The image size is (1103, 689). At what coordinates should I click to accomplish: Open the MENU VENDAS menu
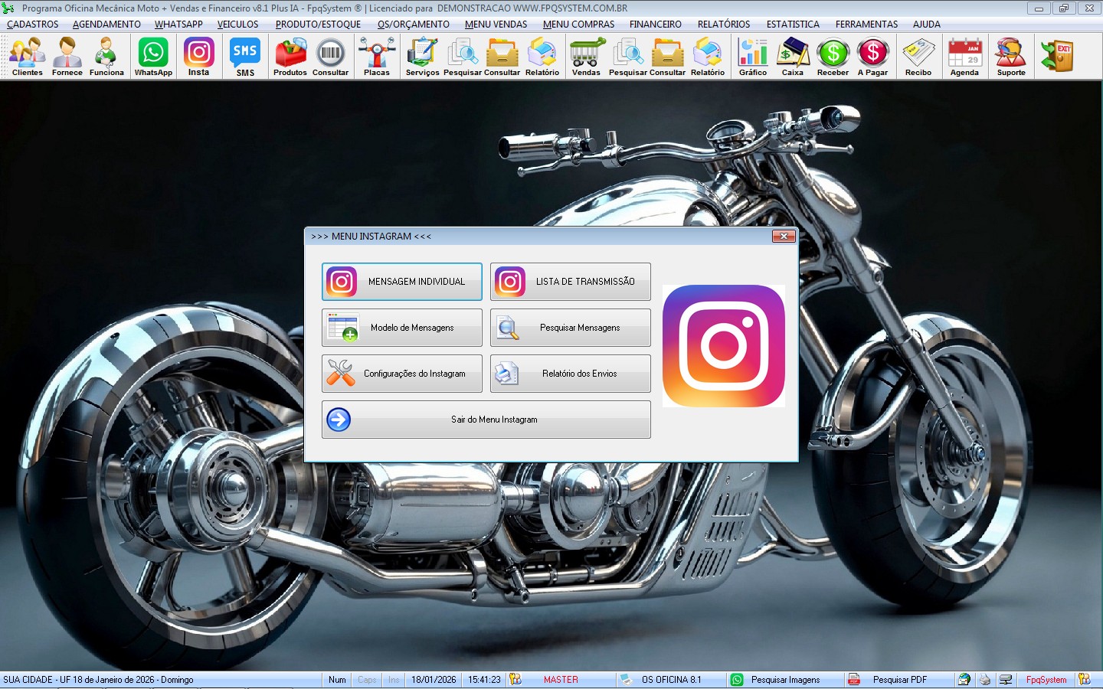[x=496, y=24]
